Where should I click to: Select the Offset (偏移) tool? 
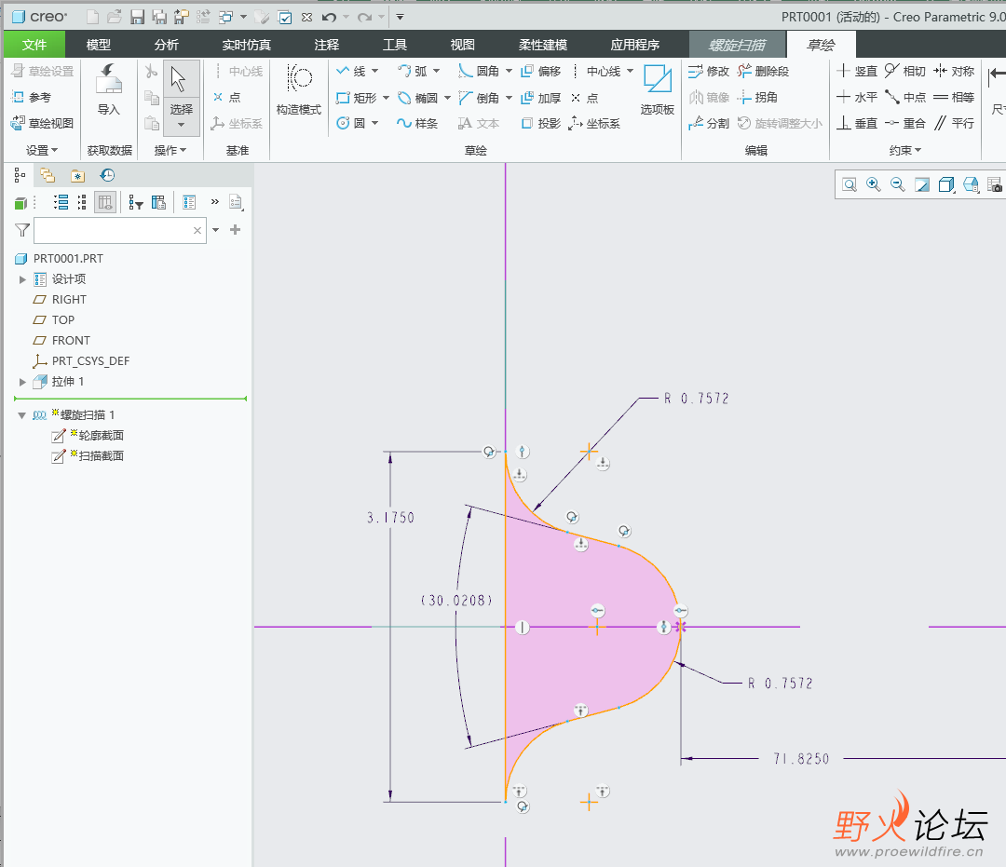tap(541, 71)
